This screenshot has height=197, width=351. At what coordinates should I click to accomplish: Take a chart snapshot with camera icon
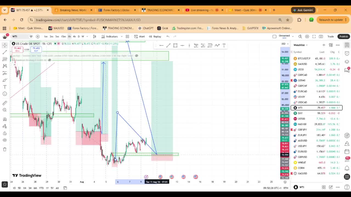pyautogui.click(x=321, y=36)
